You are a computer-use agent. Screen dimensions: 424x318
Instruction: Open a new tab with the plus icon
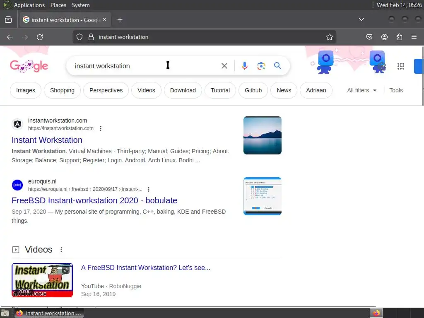pos(120,20)
